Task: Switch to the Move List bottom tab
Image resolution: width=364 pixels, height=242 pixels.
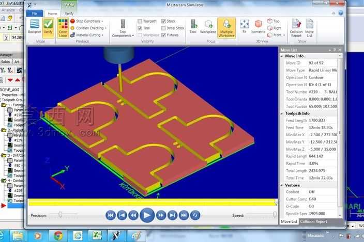Action: (x=289, y=221)
